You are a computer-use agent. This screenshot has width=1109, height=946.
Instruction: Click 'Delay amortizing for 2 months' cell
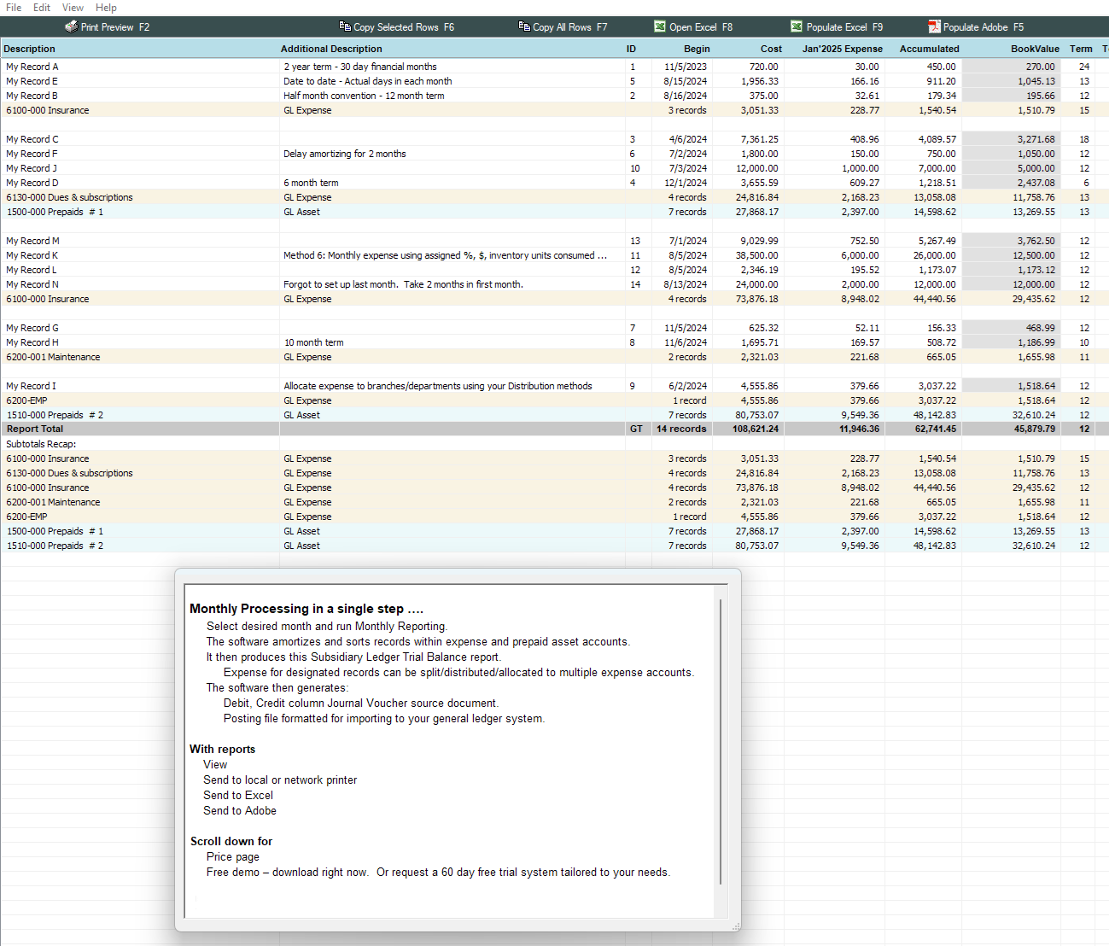[345, 154]
